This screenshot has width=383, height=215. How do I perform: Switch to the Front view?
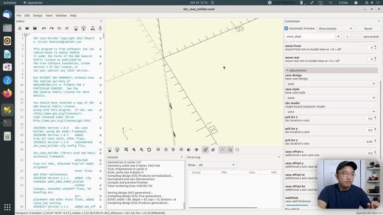coord(189,150)
